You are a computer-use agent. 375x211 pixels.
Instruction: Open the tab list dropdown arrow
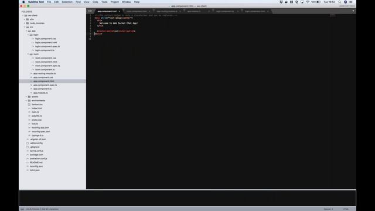353,11
